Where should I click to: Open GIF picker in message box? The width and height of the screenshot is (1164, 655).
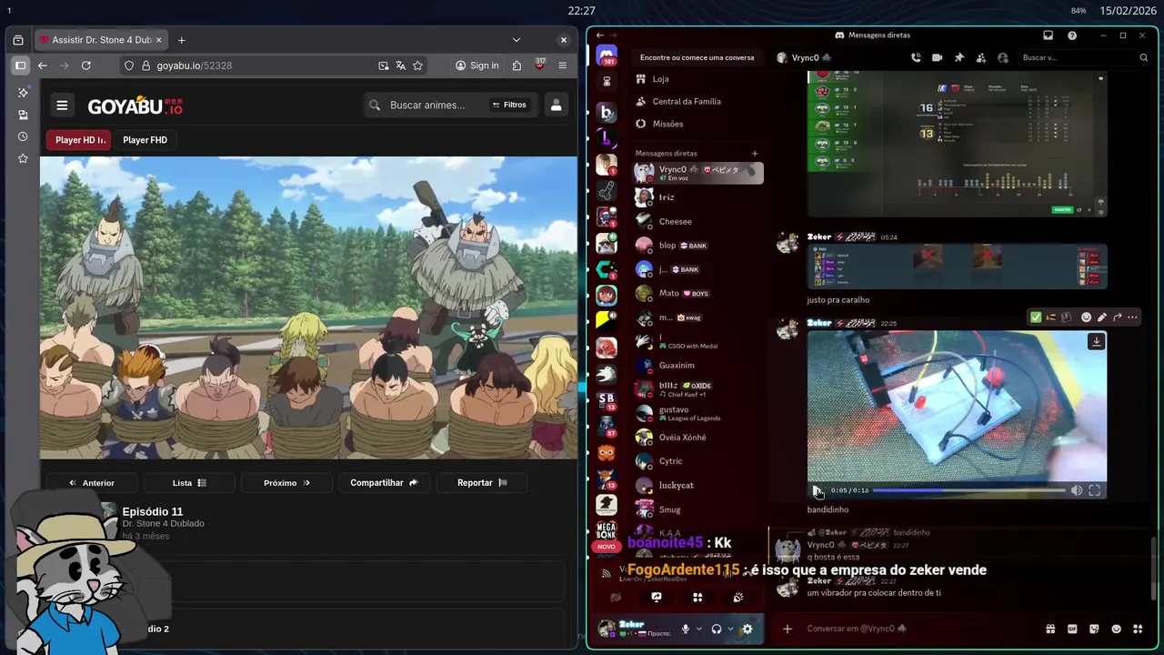pos(1072,629)
